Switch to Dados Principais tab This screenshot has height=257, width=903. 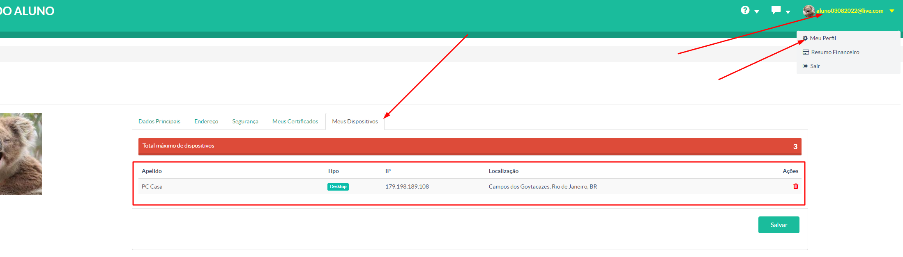coord(159,121)
